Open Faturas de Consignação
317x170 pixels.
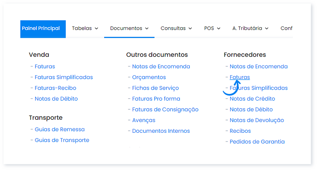(165, 109)
